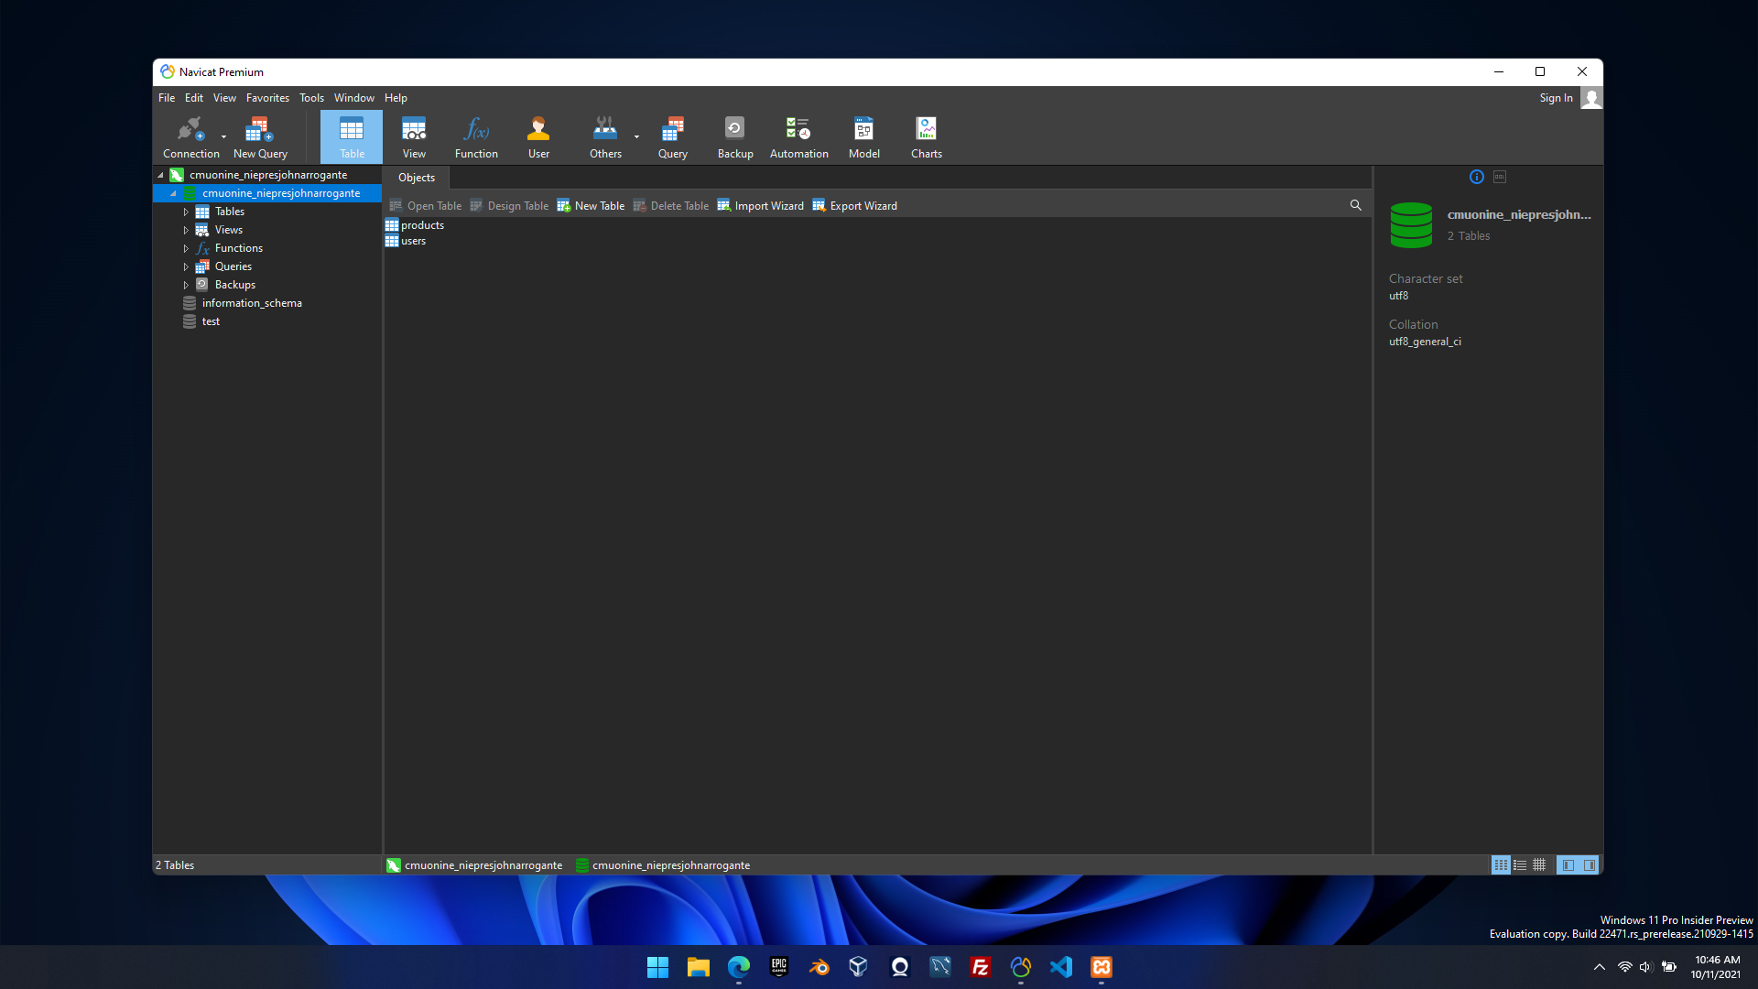Click the New Table button

pyautogui.click(x=591, y=206)
